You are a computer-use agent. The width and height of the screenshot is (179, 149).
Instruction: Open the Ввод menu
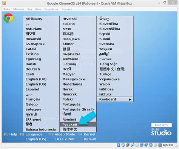click(38, 9)
